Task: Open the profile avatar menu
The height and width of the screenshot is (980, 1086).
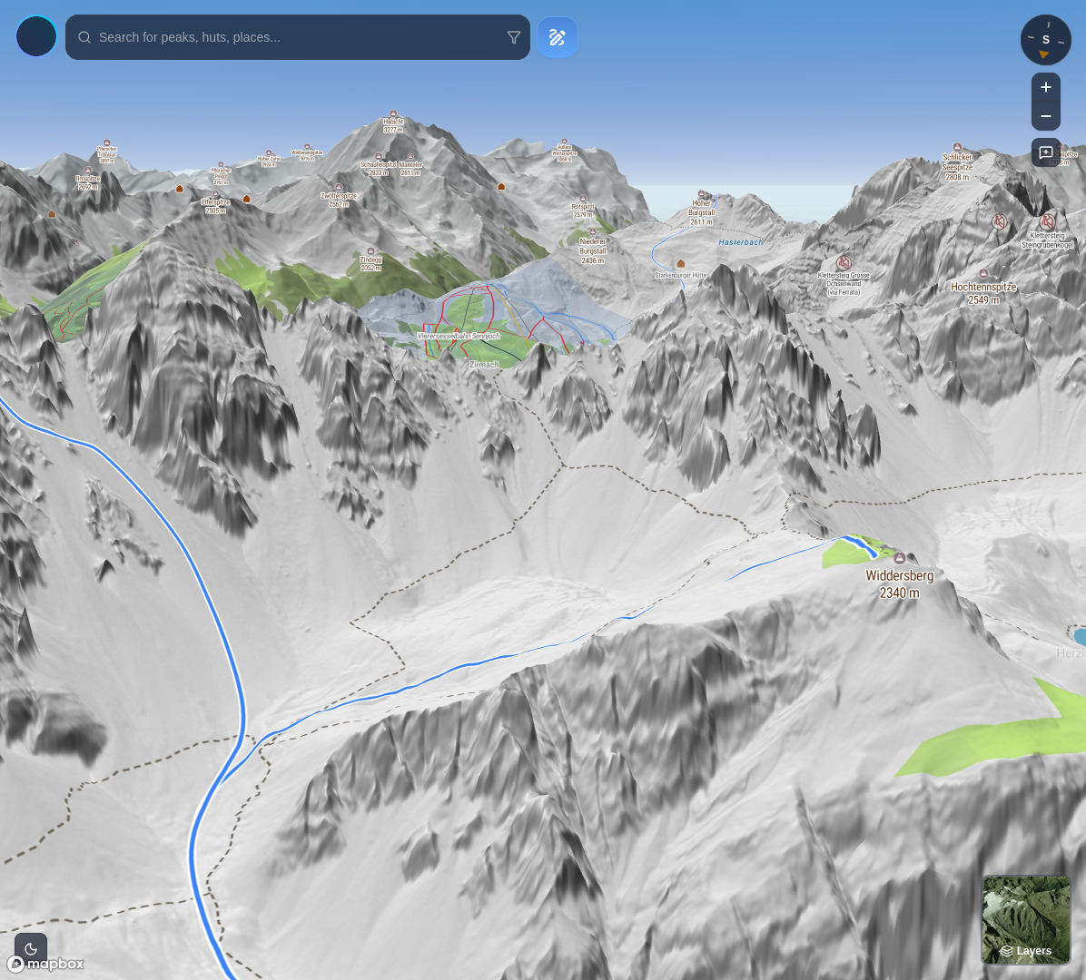Action: point(36,36)
